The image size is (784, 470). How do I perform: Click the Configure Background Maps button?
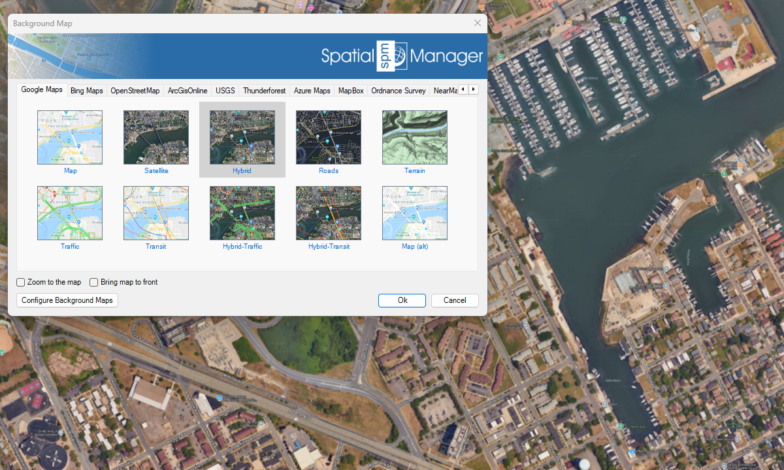pos(67,300)
